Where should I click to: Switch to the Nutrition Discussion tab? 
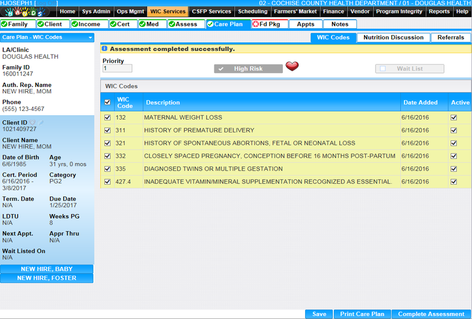tap(393, 37)
